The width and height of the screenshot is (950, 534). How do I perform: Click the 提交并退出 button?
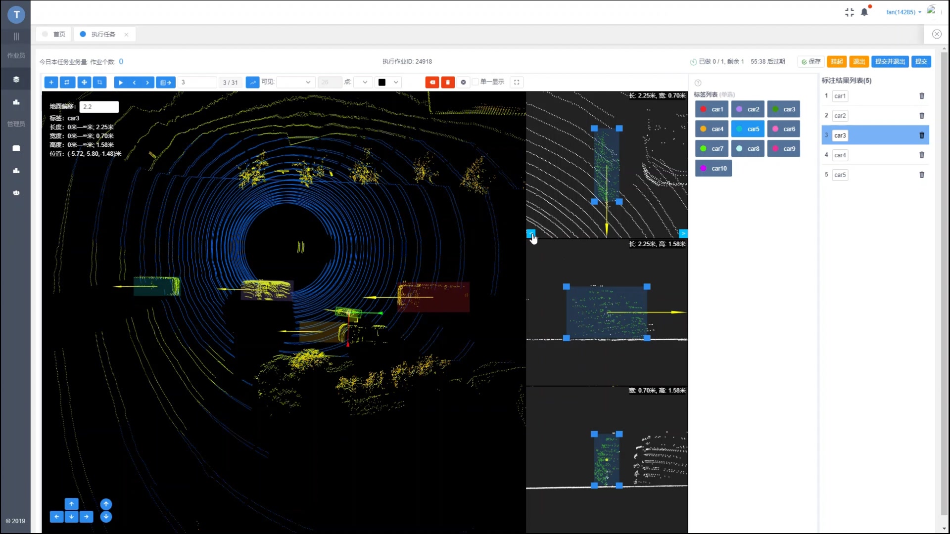[889, 61]
